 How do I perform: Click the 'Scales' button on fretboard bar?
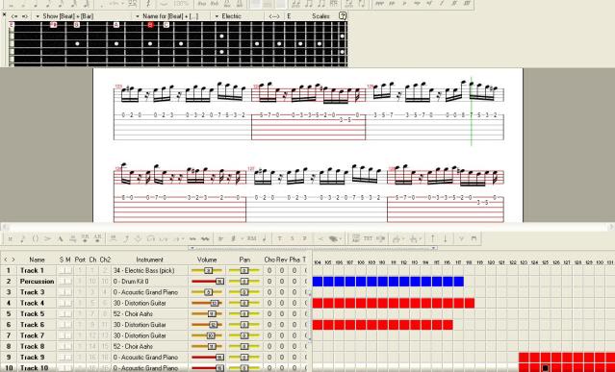[x=320, y=16]
